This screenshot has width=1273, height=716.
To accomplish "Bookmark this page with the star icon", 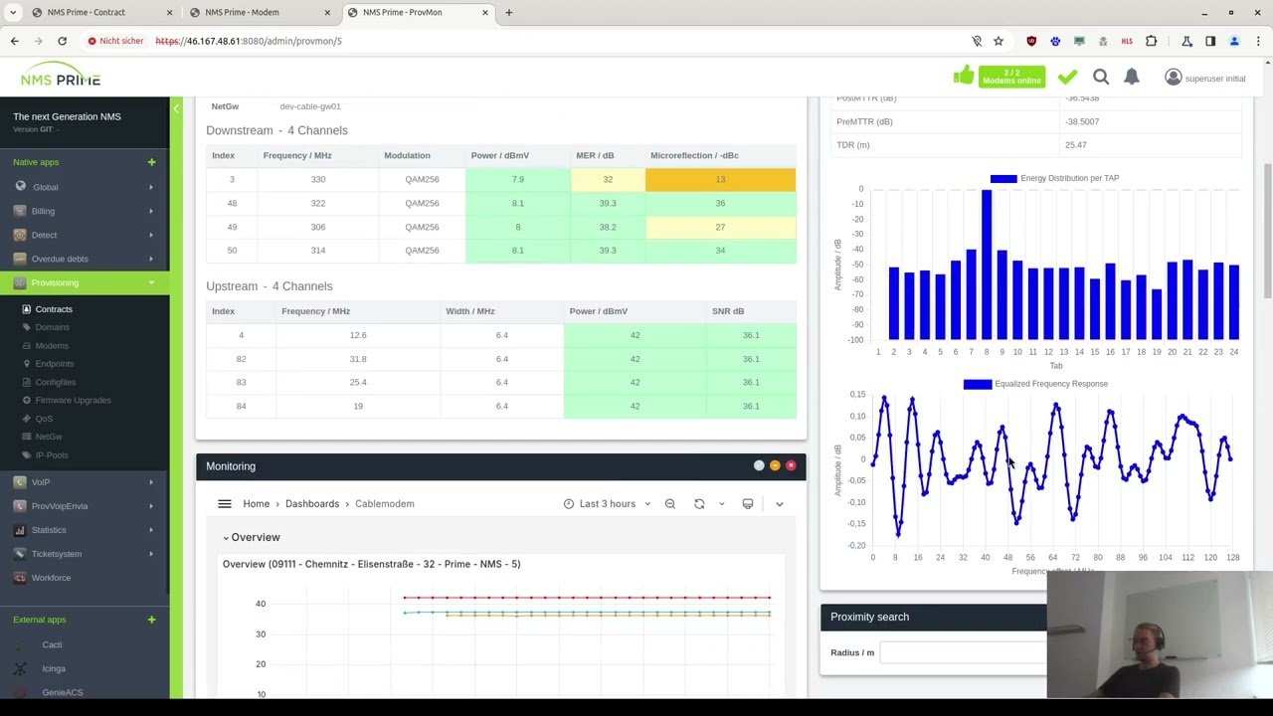I will point(999,41).
